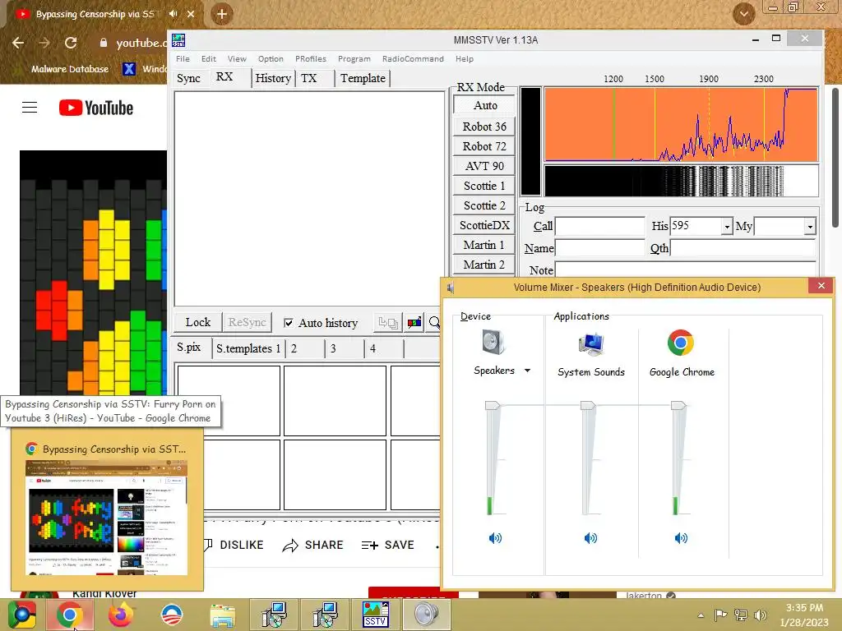Click the Lock button
The image size is (842, 631).
[197, 322]
